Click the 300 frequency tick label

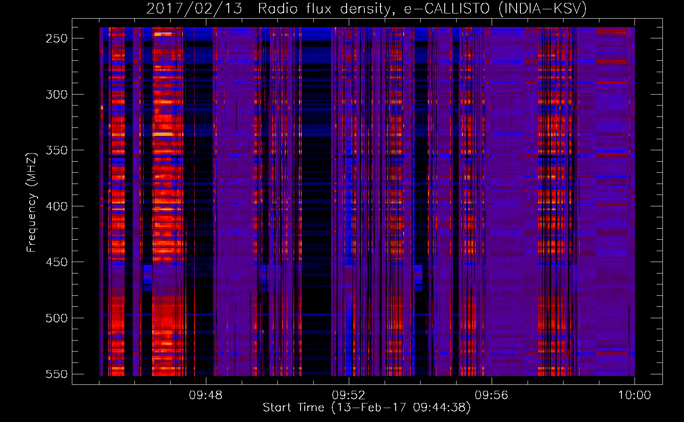click(57, 95)
